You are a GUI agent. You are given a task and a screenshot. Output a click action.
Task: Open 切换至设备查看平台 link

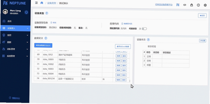[164, 5]
